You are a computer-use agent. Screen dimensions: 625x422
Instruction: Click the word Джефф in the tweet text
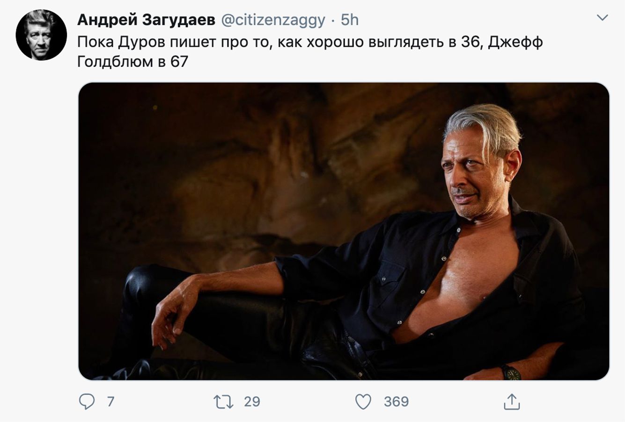click(515, 43)
